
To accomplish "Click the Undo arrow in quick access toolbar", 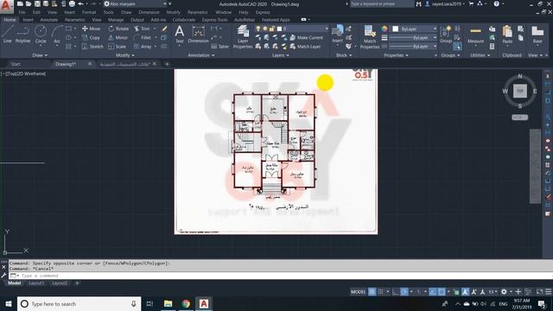I will [80, 3].
